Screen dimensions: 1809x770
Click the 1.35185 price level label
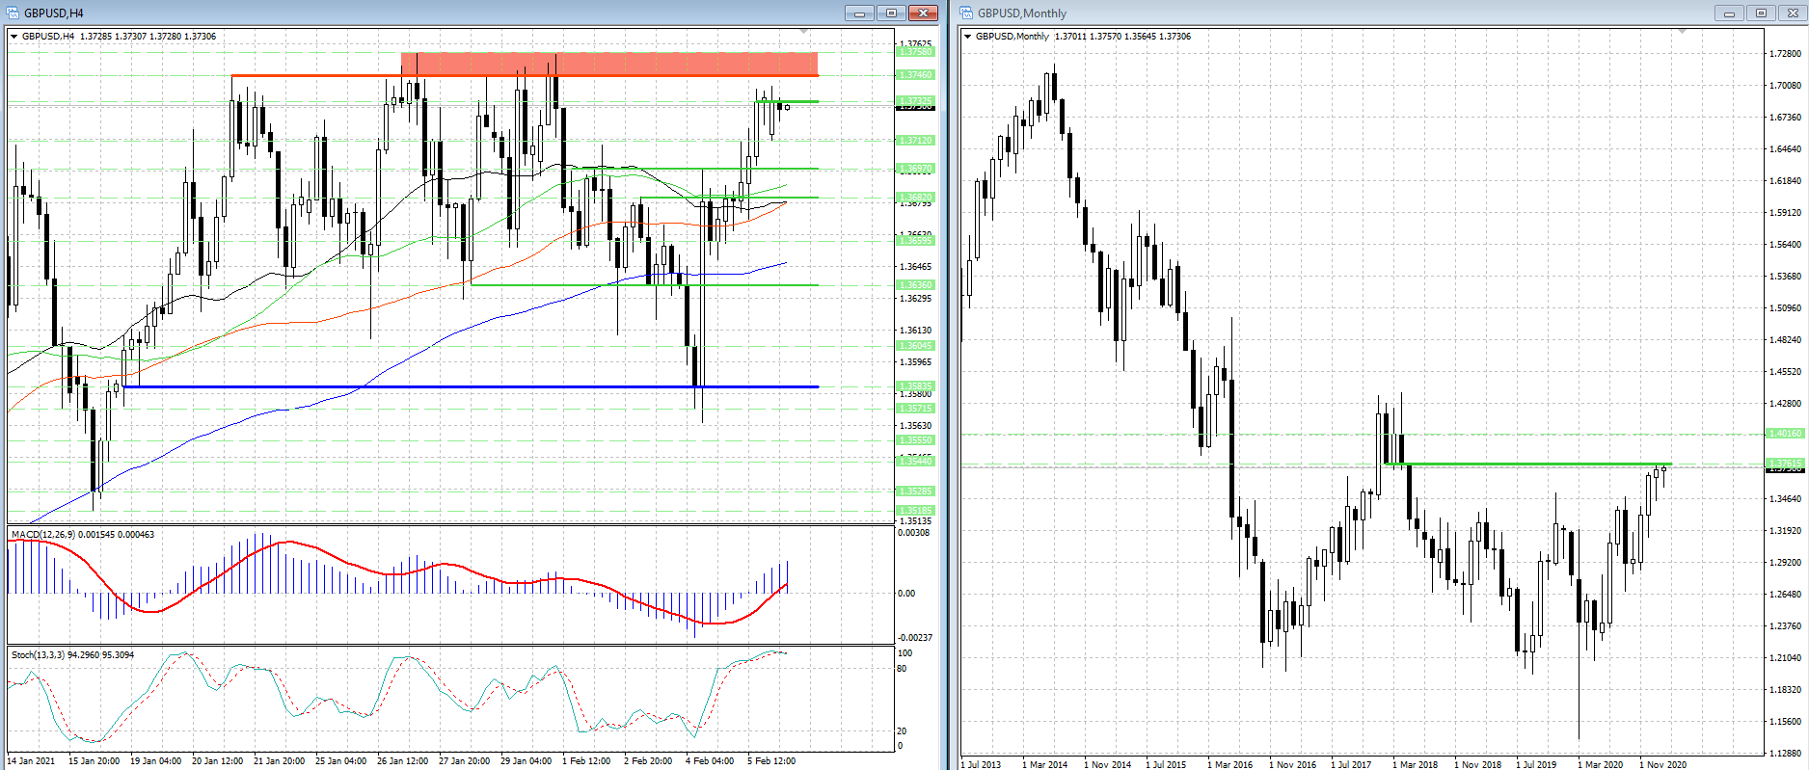click(915, 510)
